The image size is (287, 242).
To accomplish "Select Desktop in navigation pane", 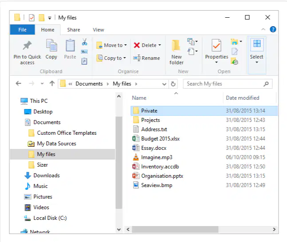I will [38, 112].
